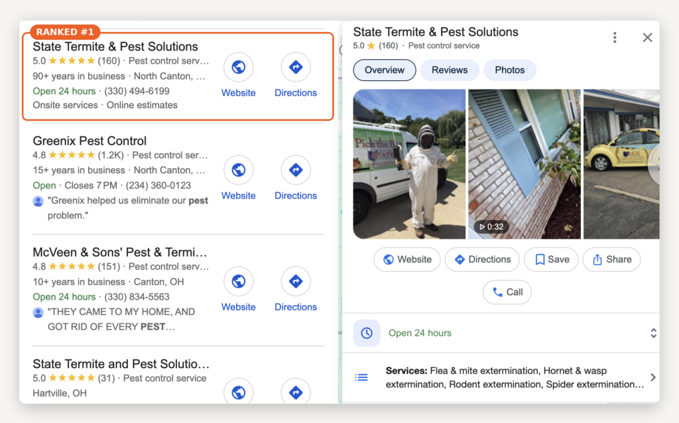Open photo of yellow company car

tap(621, 164)
